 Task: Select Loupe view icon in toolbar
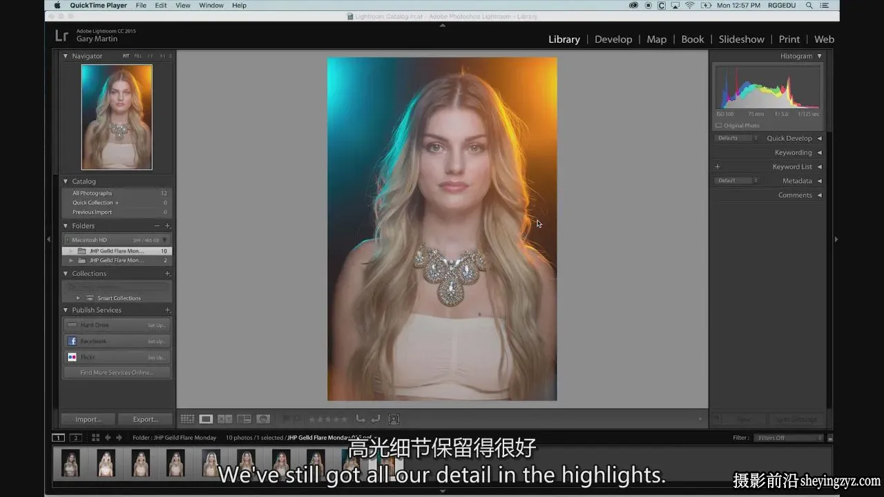point(206,419)
